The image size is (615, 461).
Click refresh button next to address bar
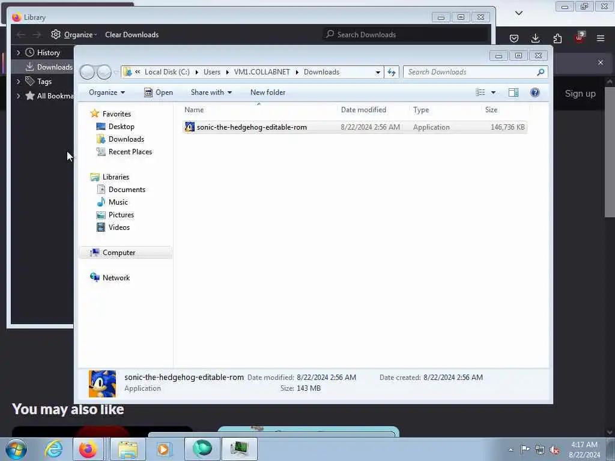coord(392,72)
